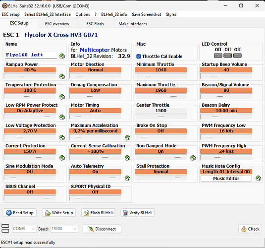
Task: Click the ESC selector icon left of COM3
Action: [x=5, y=229]
